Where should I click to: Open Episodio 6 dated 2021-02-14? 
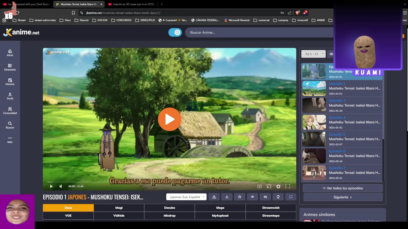click(x=342, y=156)
